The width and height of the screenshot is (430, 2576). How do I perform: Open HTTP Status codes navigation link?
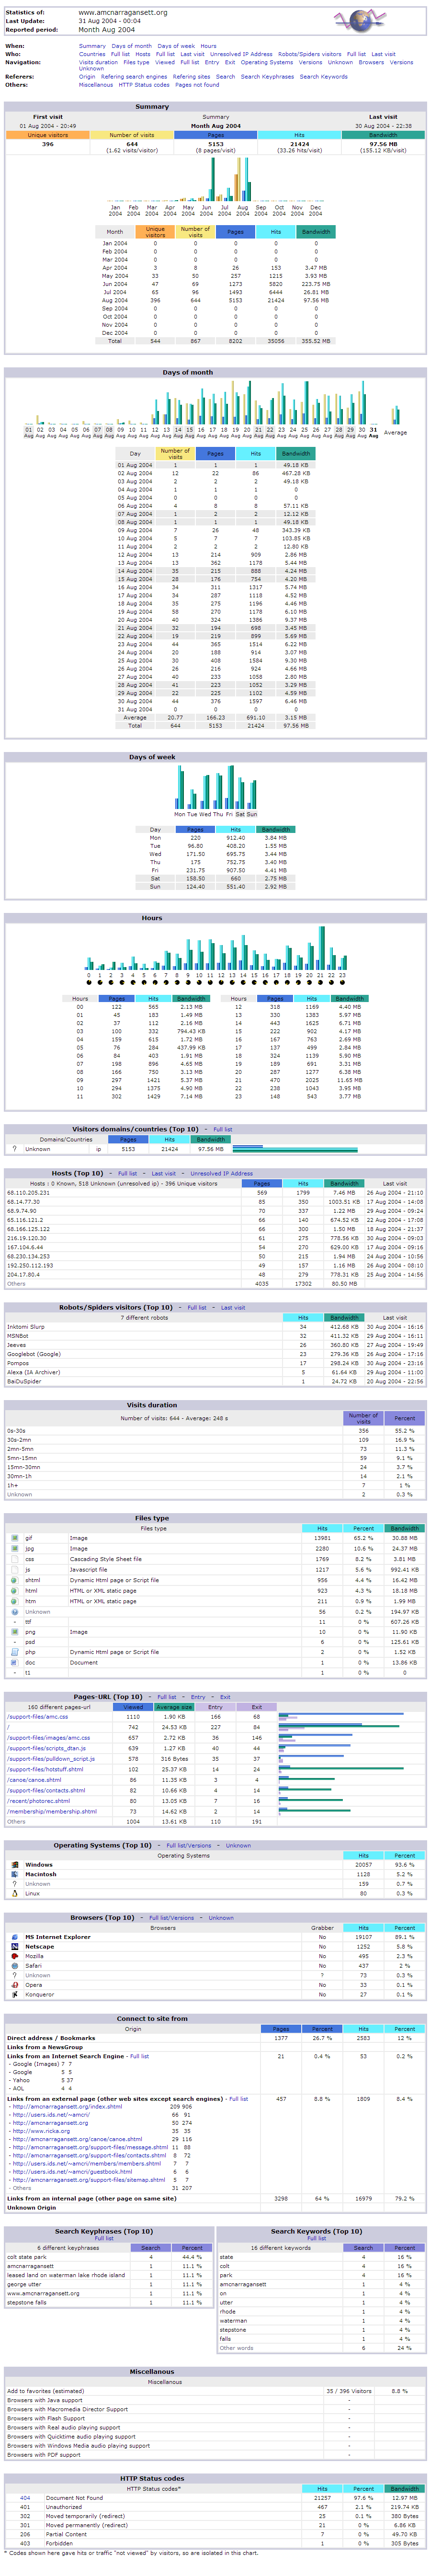[x=144, y=85]
